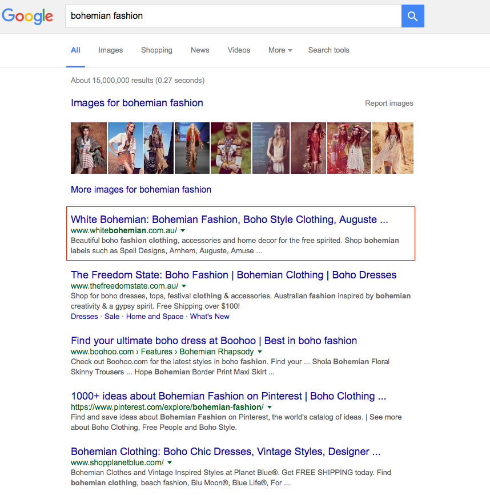Open the Planet Blue Bohemian Clothing result
This screenshot has height=495, width=490.
pos(226,452)
